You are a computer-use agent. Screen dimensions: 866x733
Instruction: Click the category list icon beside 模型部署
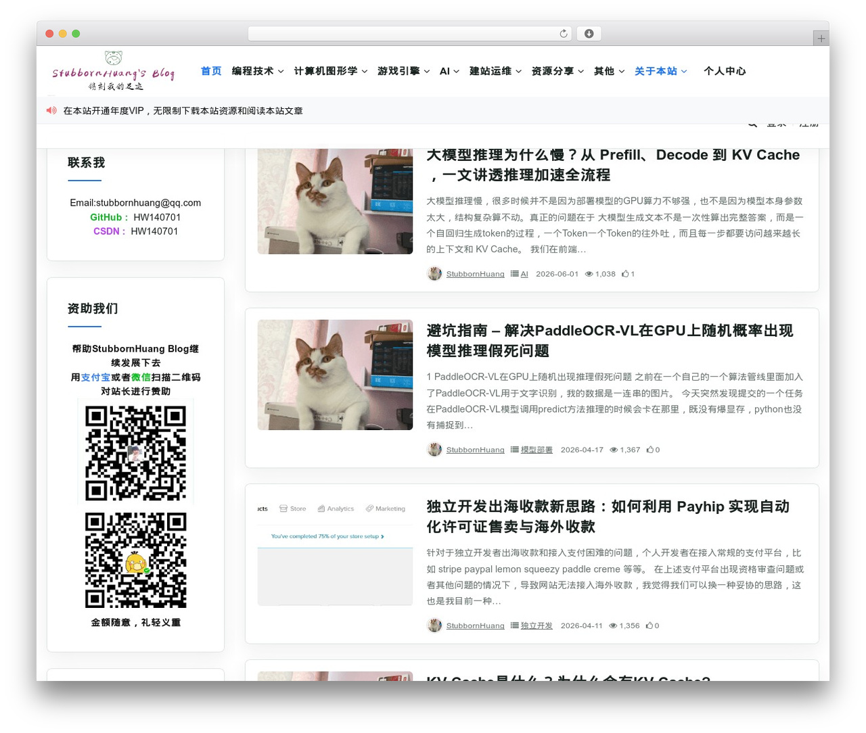point(514,450)
